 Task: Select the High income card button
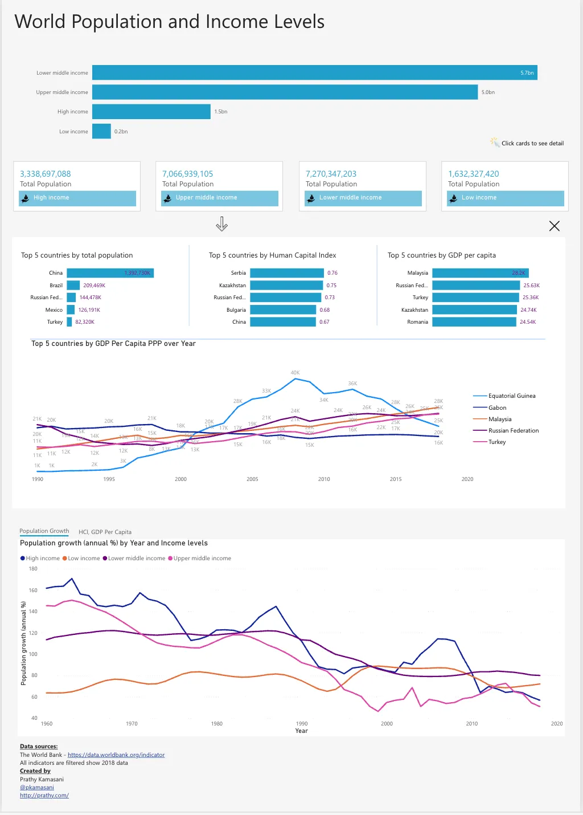click(x=77, y=198)
